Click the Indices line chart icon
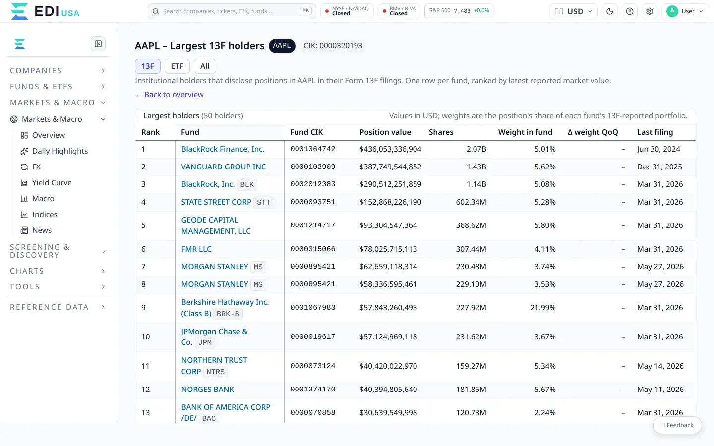The width and height of the screenshot is (714, 446). pos(24,215)
